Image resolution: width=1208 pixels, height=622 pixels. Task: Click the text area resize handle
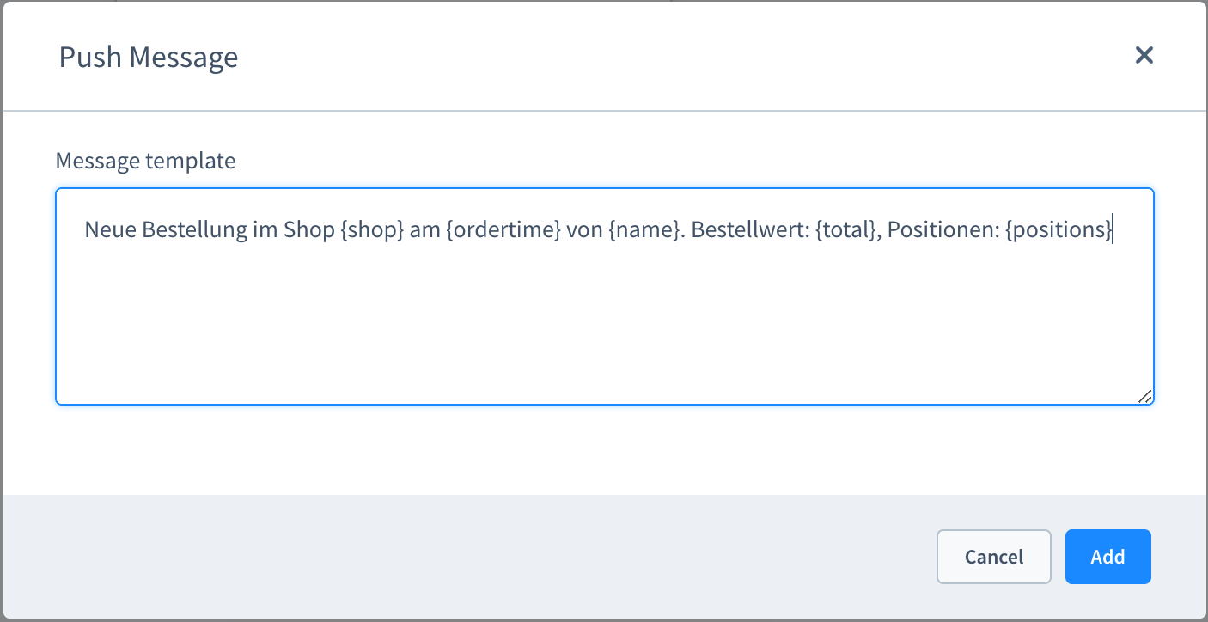coord(1144,396)
